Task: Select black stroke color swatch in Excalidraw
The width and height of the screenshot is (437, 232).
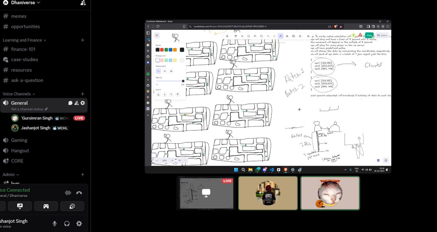Action: coord(158,50)
